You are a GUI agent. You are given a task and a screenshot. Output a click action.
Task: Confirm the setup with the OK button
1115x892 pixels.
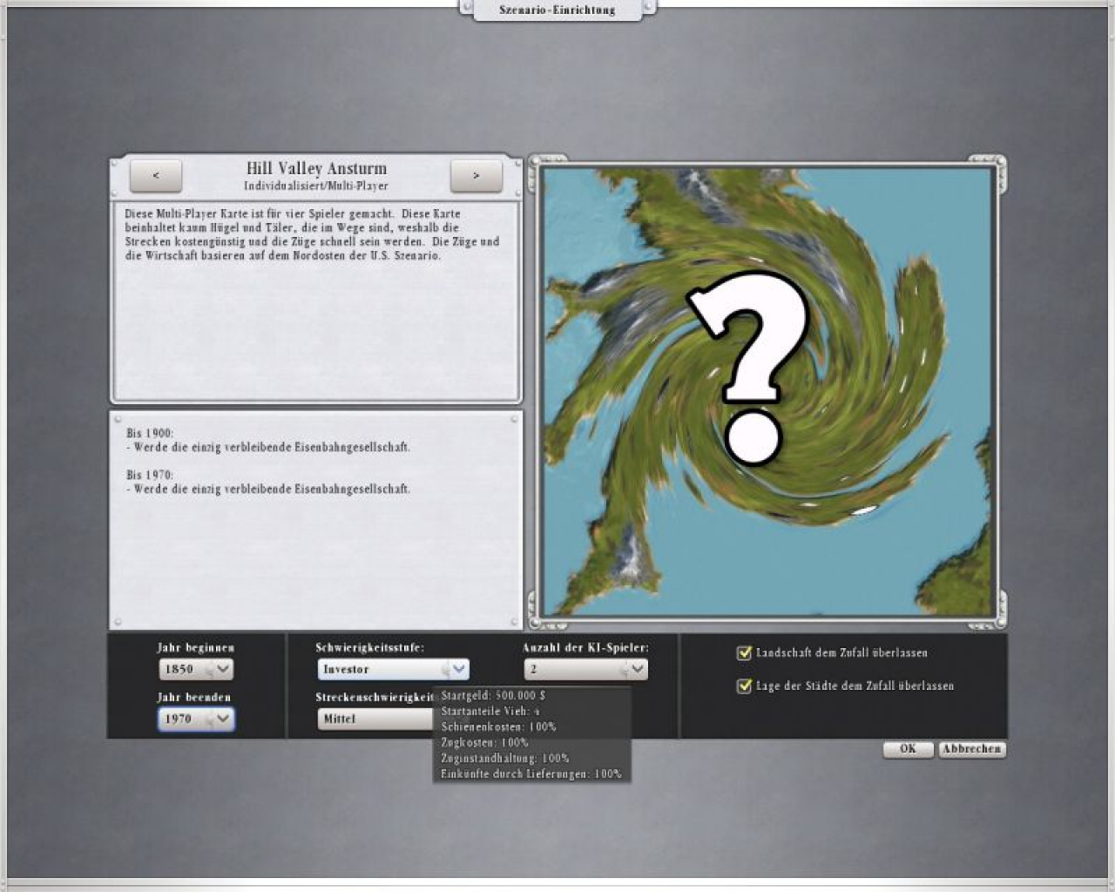[908, 749]
